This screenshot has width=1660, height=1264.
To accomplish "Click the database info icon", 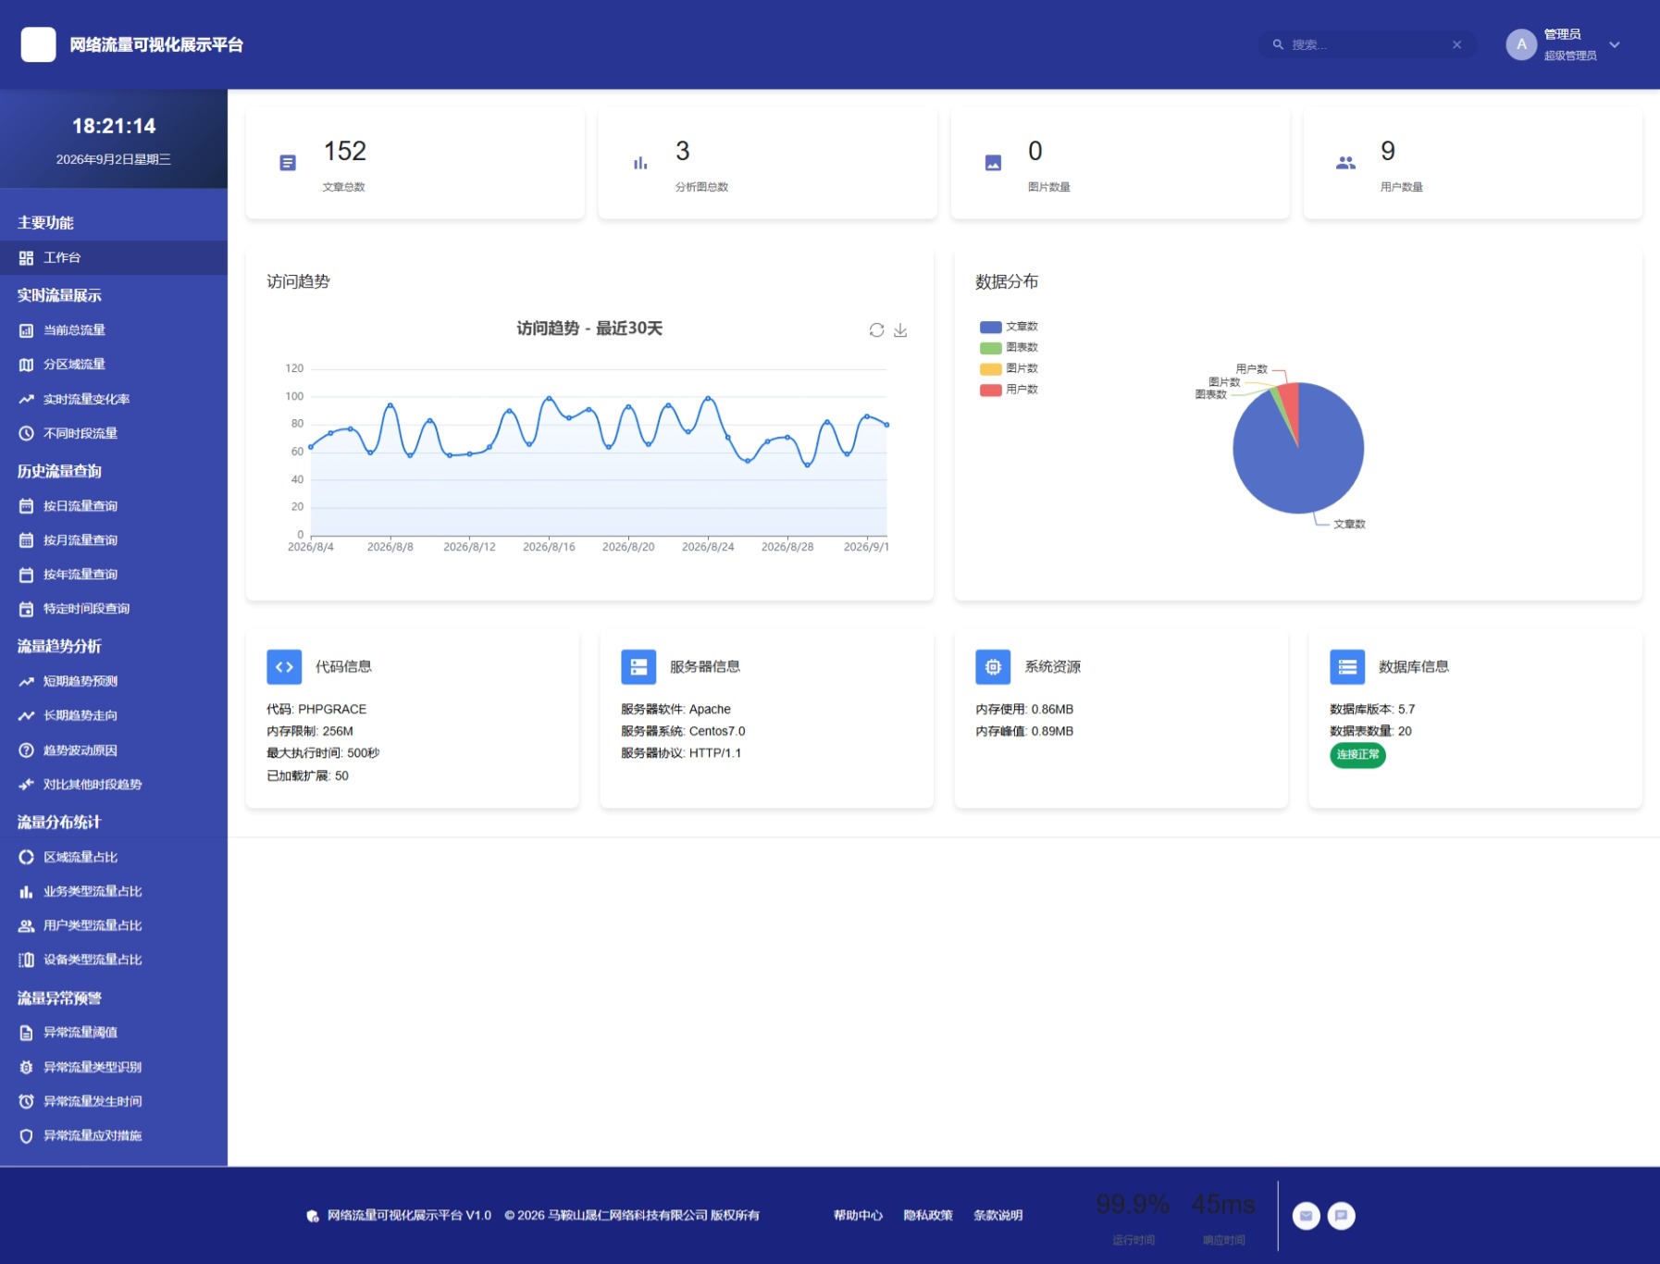I will tap(1347, 666).
